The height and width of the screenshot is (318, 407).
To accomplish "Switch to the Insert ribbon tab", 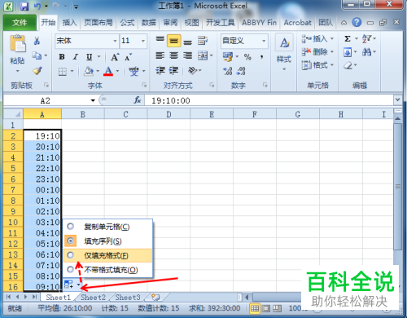I will tap(69, 23).
